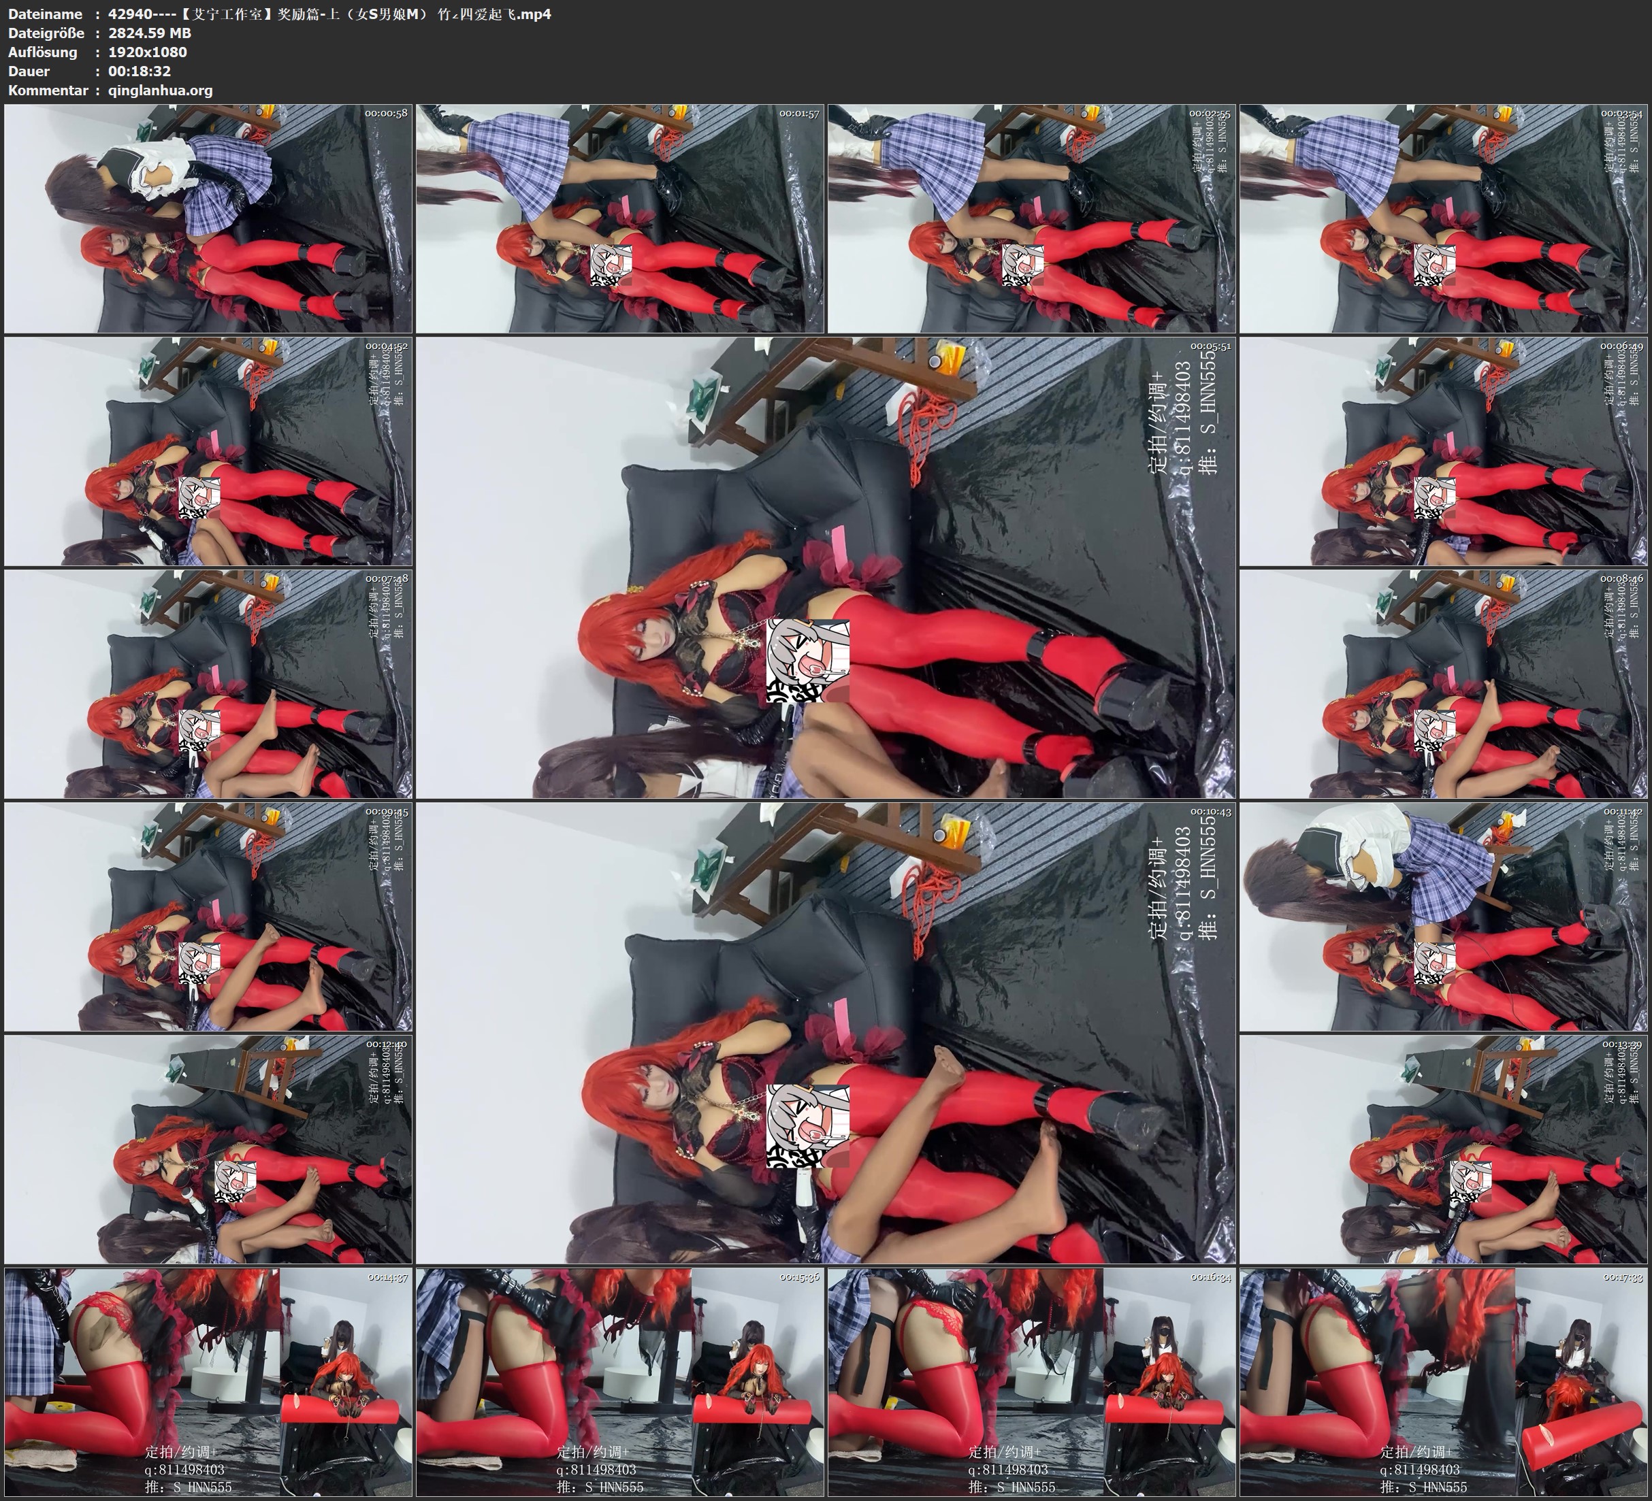Select the bottom-row frame at 00:15:36
Screen dimensions: 1652x1501
(620, 1382)
